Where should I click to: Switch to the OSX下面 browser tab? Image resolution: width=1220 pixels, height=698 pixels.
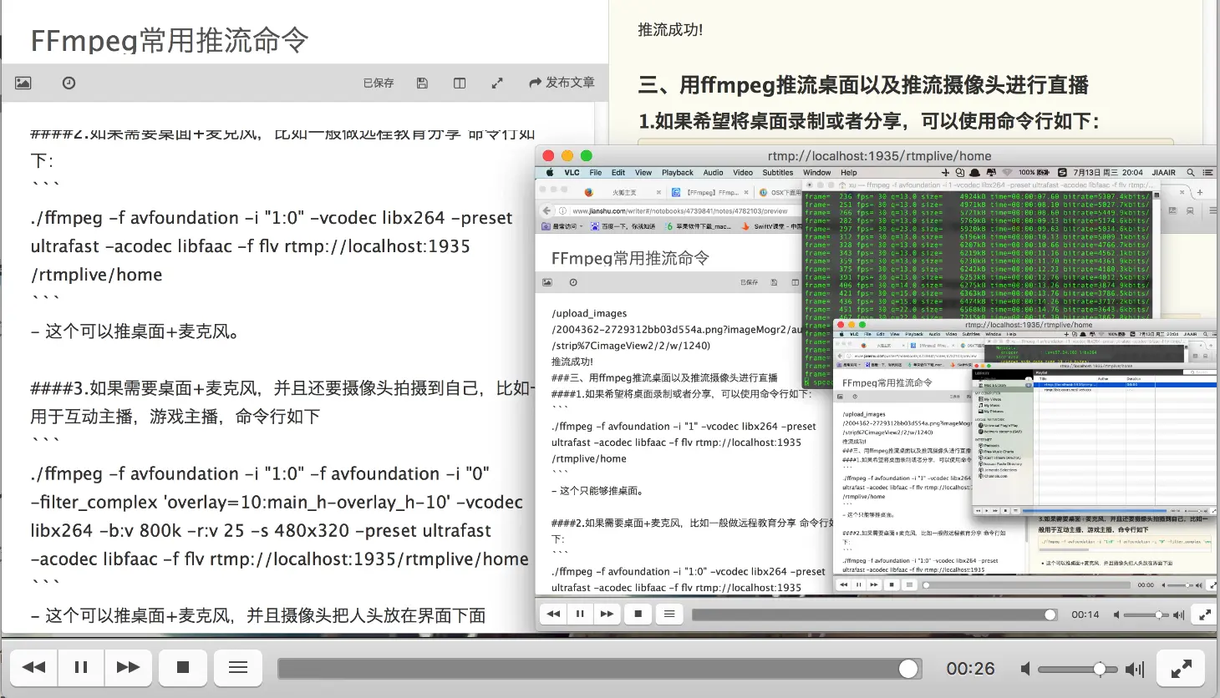[780, 192]
